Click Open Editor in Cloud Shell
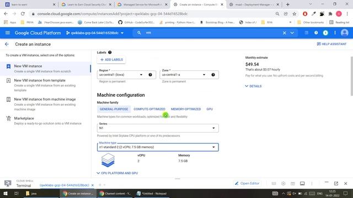 point(247,183)
